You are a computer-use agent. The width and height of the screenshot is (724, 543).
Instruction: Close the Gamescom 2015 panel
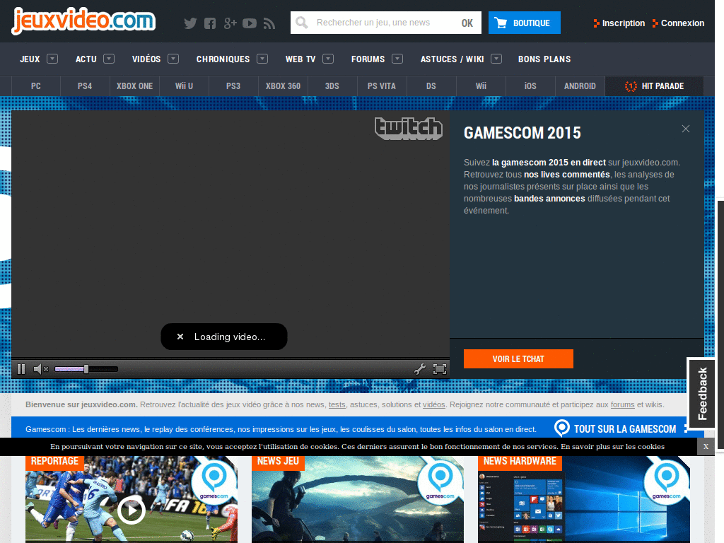tap(686, 129)
